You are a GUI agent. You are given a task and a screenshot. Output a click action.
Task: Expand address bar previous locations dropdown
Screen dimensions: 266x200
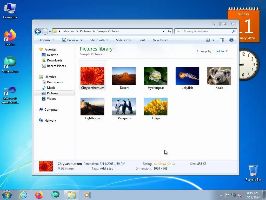pos(163,31)
